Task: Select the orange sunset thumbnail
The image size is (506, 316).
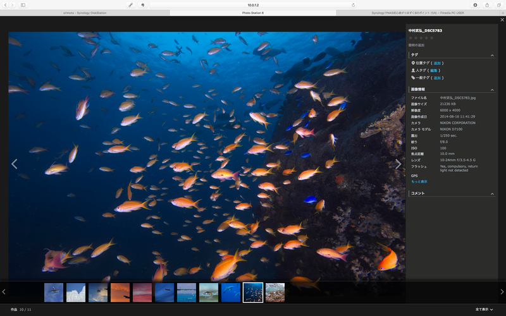Action: tap(120, 293)
